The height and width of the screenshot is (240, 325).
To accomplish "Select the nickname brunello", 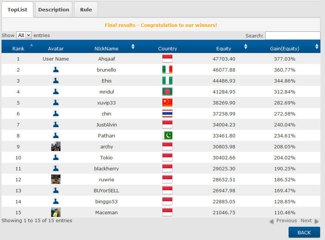I will click(106, 70).
